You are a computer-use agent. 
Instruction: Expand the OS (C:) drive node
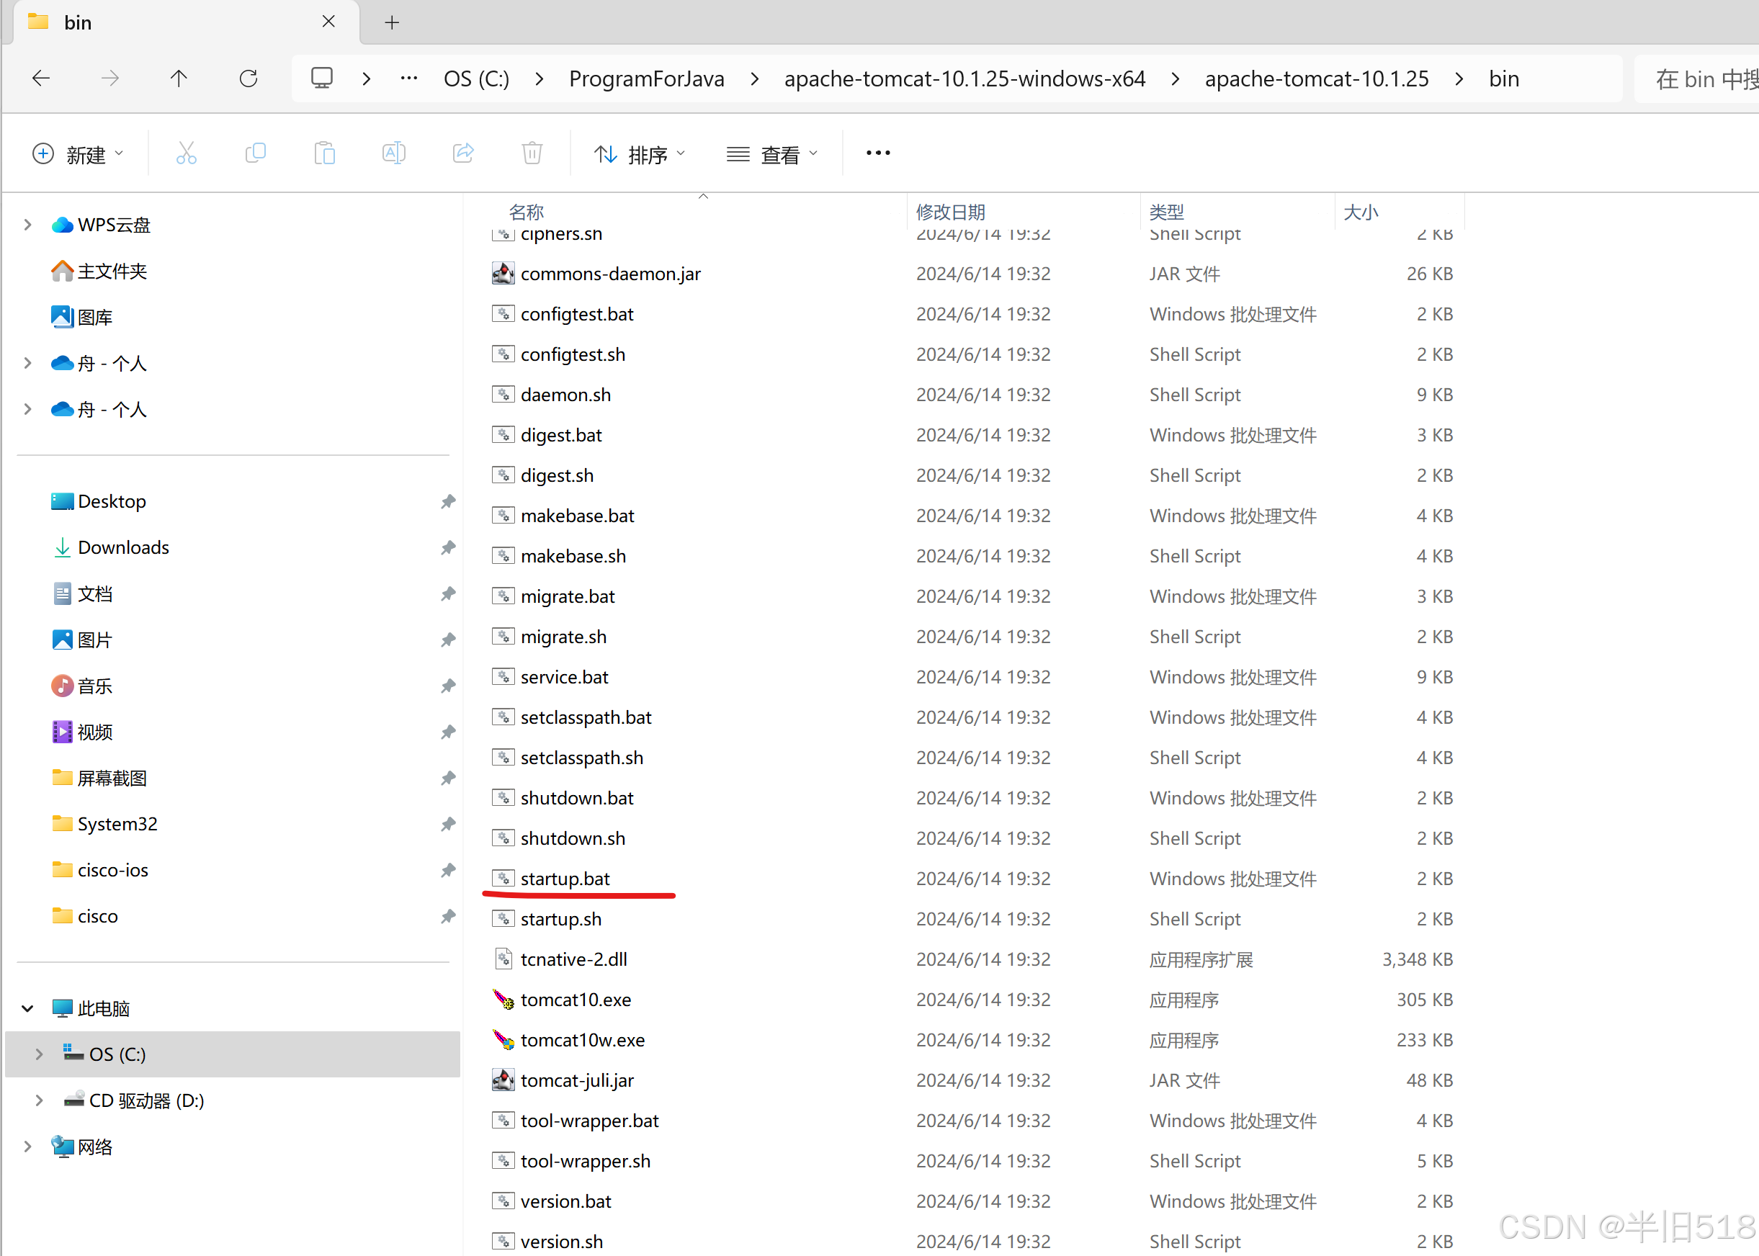tap(40, 1054)
